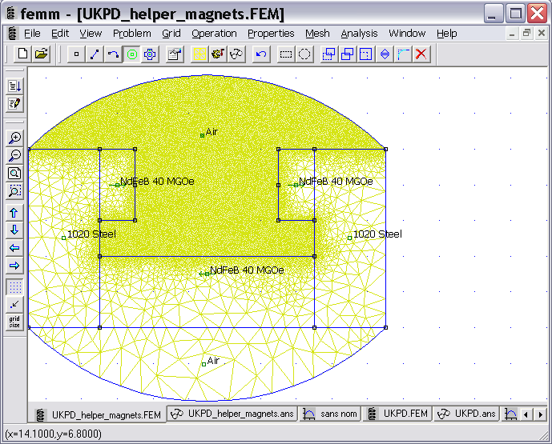
Task: Zoom in with magnifier plus
Action: coord(14,138)
